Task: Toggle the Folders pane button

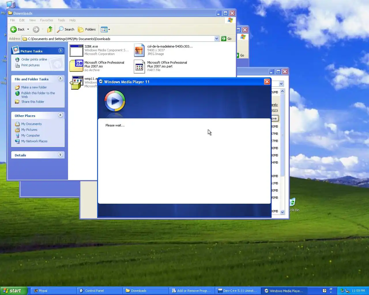Action: (x=87, y=29)
